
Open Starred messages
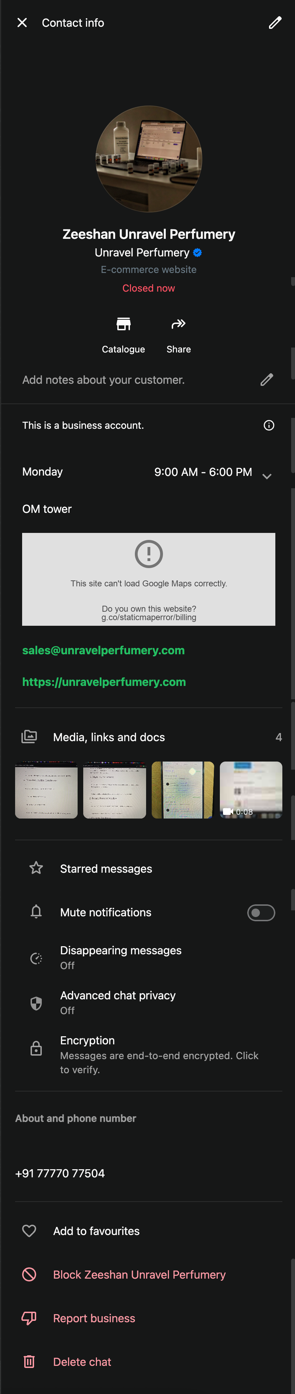click(106, 868)
